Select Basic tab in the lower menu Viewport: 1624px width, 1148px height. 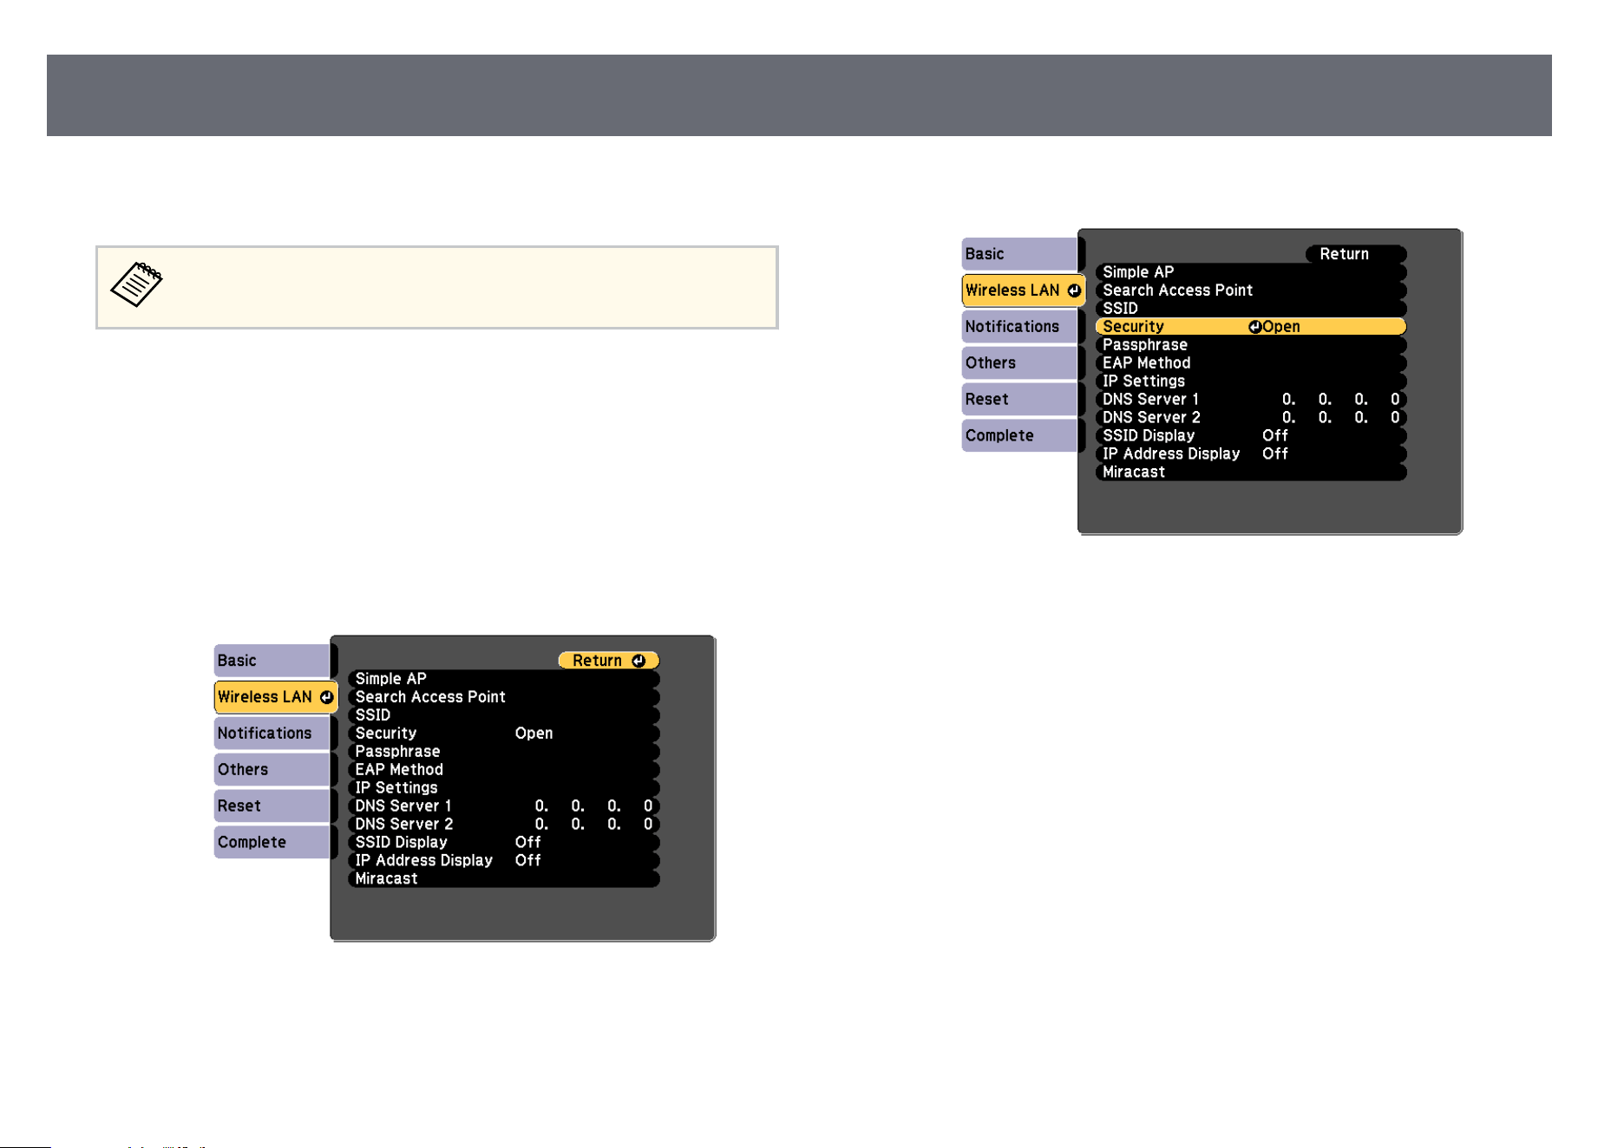point(272,661)
